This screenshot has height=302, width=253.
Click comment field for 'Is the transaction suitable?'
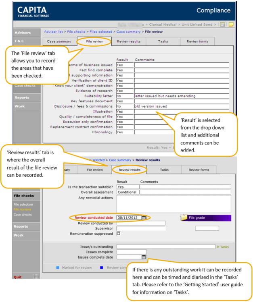tap(185, 187)
